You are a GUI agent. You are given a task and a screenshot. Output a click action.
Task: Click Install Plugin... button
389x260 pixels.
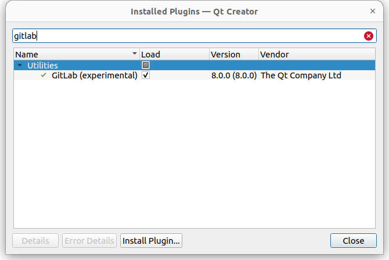(x=152, y=241)
